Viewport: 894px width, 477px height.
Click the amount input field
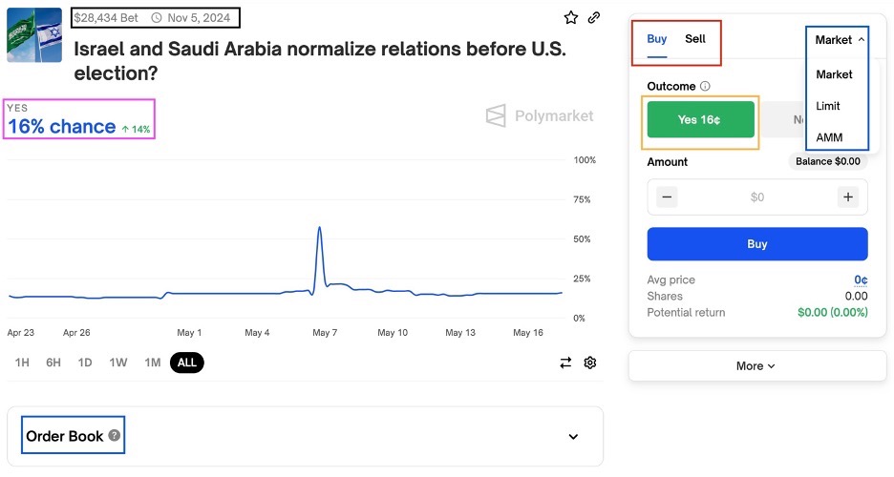(x=757, y=197)
